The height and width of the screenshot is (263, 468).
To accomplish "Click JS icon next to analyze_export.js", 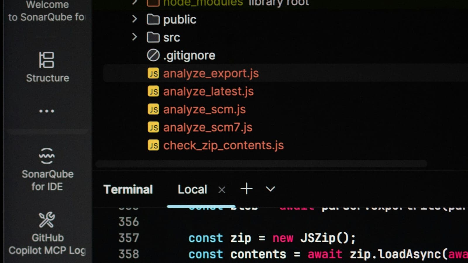I will point(153,73).
